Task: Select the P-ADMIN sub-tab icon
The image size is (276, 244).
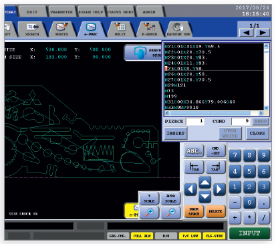Action: tap(150, 29)
